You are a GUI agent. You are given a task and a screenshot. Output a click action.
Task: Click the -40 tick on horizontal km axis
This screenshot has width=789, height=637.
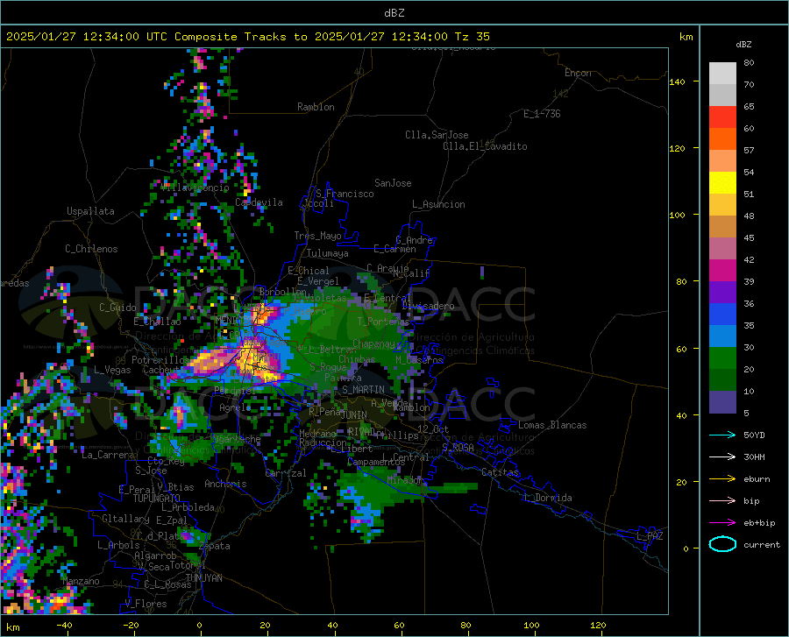pos(64,626)
